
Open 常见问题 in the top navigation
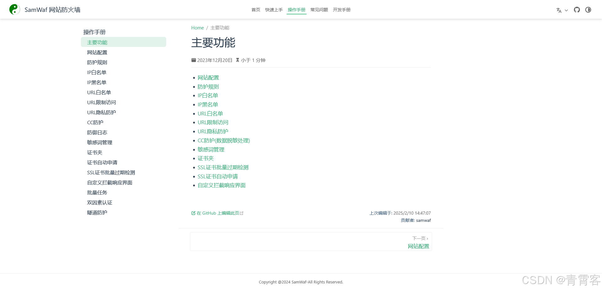point(319,10)
